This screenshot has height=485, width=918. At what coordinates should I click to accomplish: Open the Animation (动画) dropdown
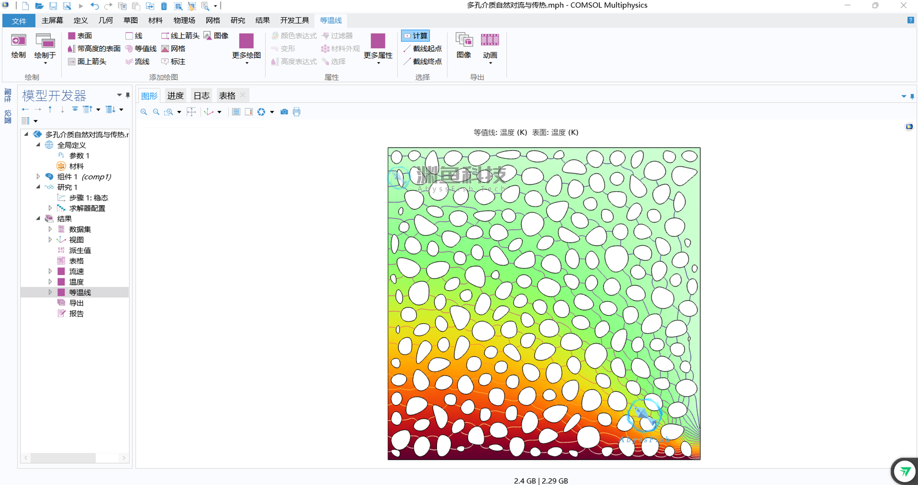[490, 49]
